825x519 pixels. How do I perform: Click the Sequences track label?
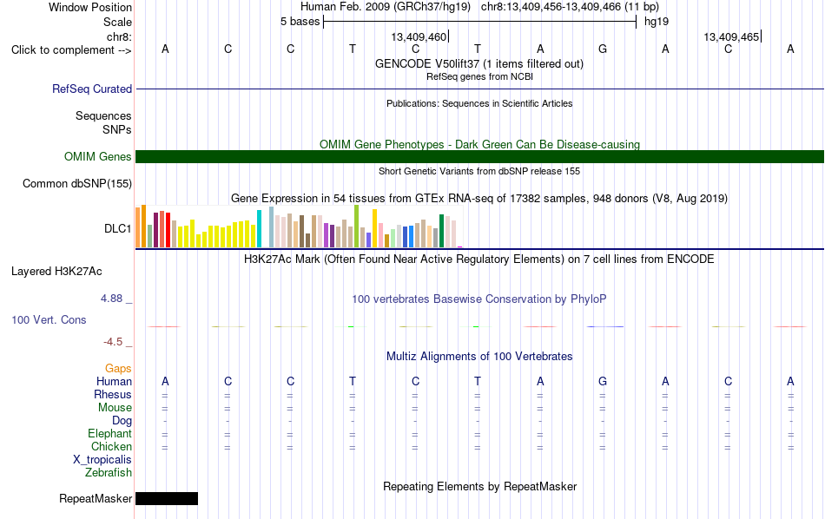(103, 115)
